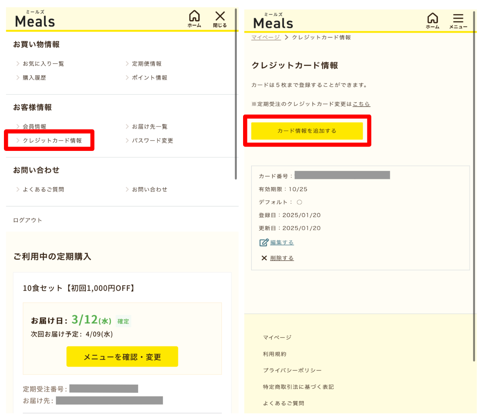Click the ログアウト link
Screen dimensions: 483x420
click(x=28, y=220)
